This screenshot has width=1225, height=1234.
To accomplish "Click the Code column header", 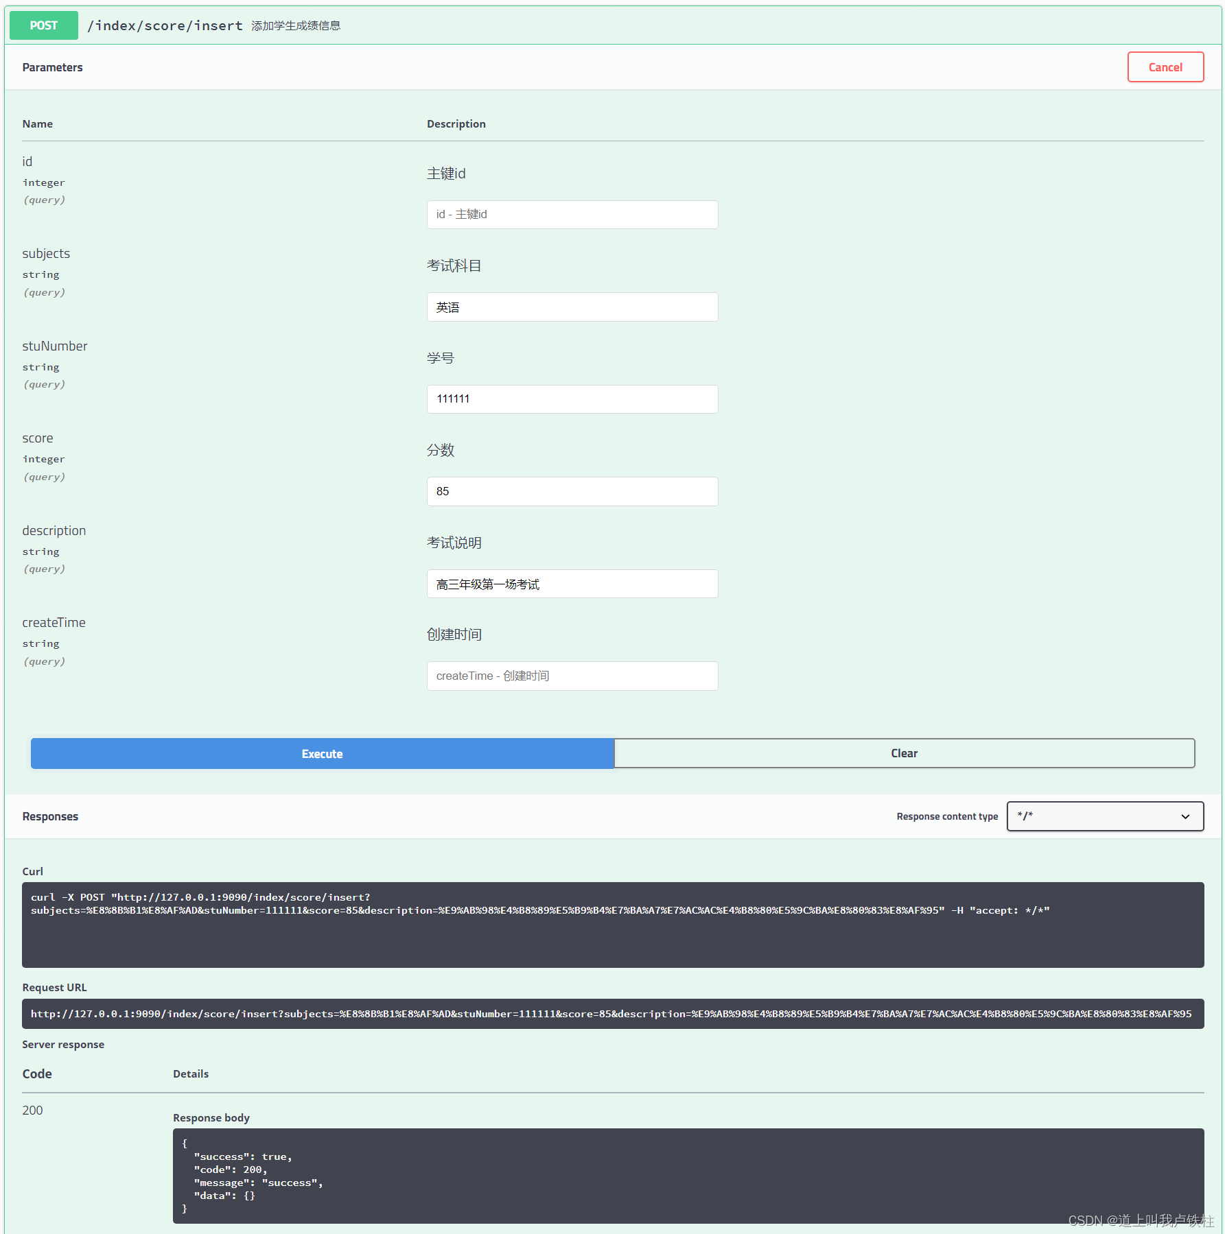I will click(37, 1074).
